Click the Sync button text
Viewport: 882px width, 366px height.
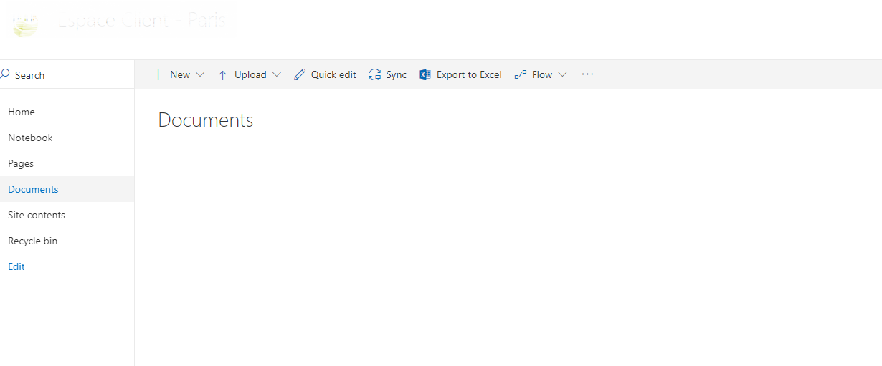pyautogui.click(x=397, y=74)
